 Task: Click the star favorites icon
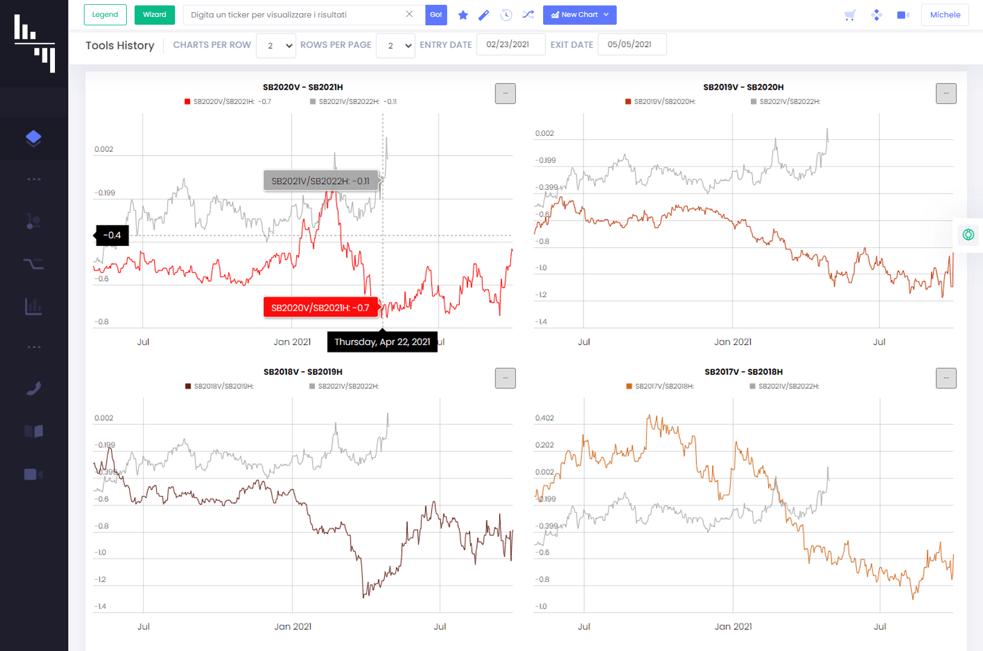[463, 15]
